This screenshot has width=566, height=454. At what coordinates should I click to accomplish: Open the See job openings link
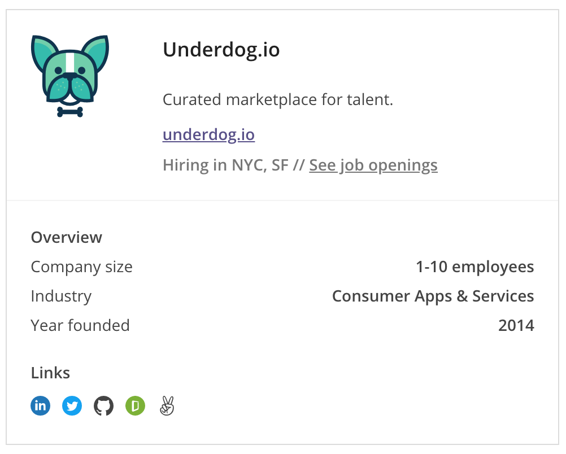tap(373, 165)
